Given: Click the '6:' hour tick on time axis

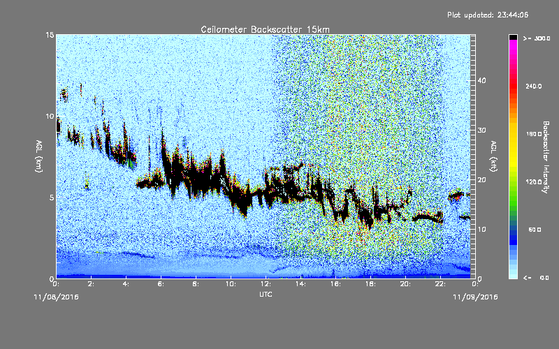Looking at the screenshot, I should (161, 284).
